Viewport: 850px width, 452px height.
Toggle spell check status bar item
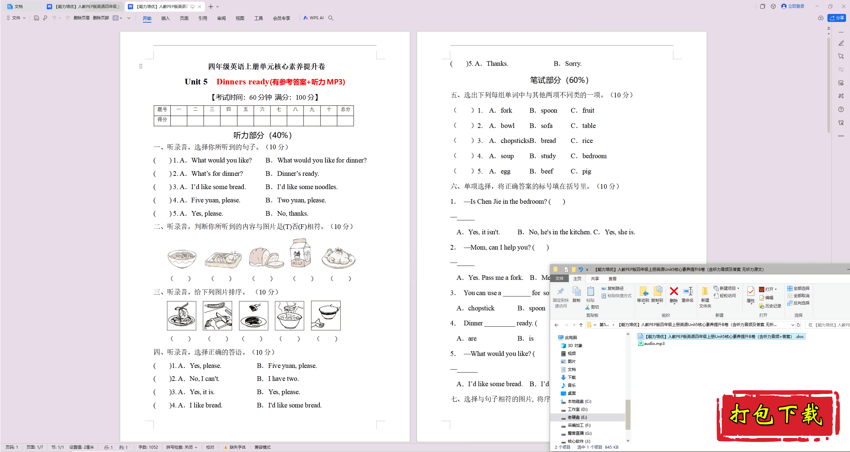(x=182, y=447)
